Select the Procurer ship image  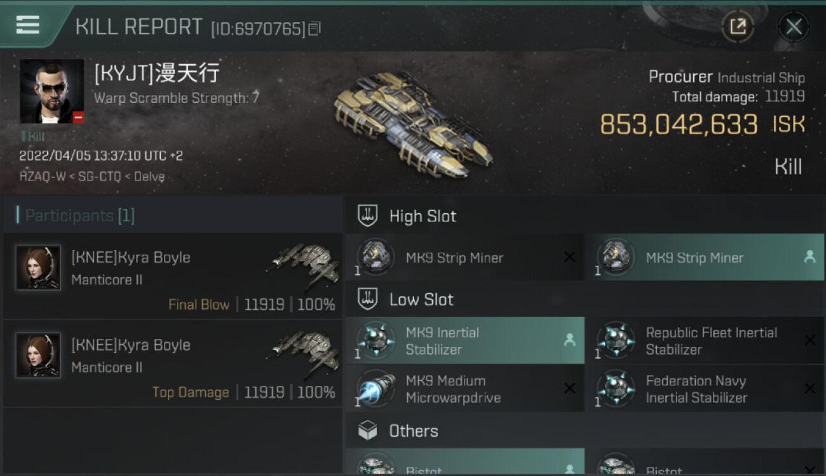(x=410, y=124)
